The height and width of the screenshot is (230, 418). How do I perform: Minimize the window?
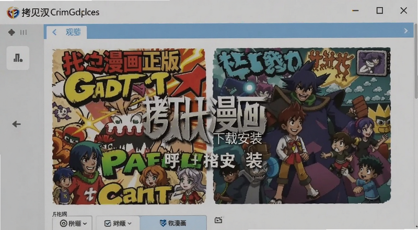(x=355, y=10)
